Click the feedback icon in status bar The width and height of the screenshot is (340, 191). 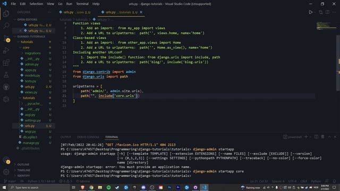(327, 181)
